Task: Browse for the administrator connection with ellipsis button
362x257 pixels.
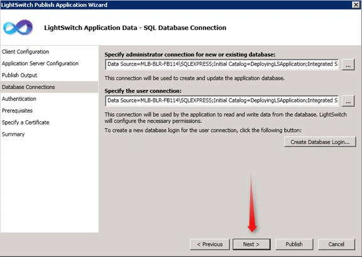Action: tap(348, 65)
